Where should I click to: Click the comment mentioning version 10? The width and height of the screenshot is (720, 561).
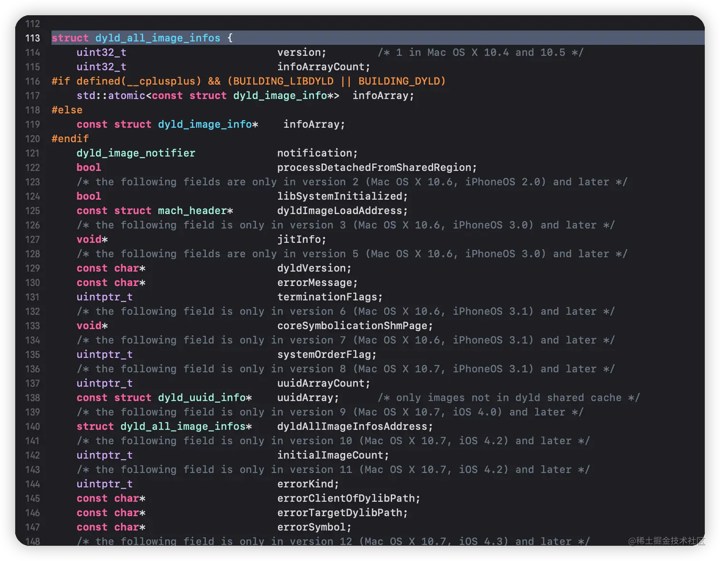(333, 441)
